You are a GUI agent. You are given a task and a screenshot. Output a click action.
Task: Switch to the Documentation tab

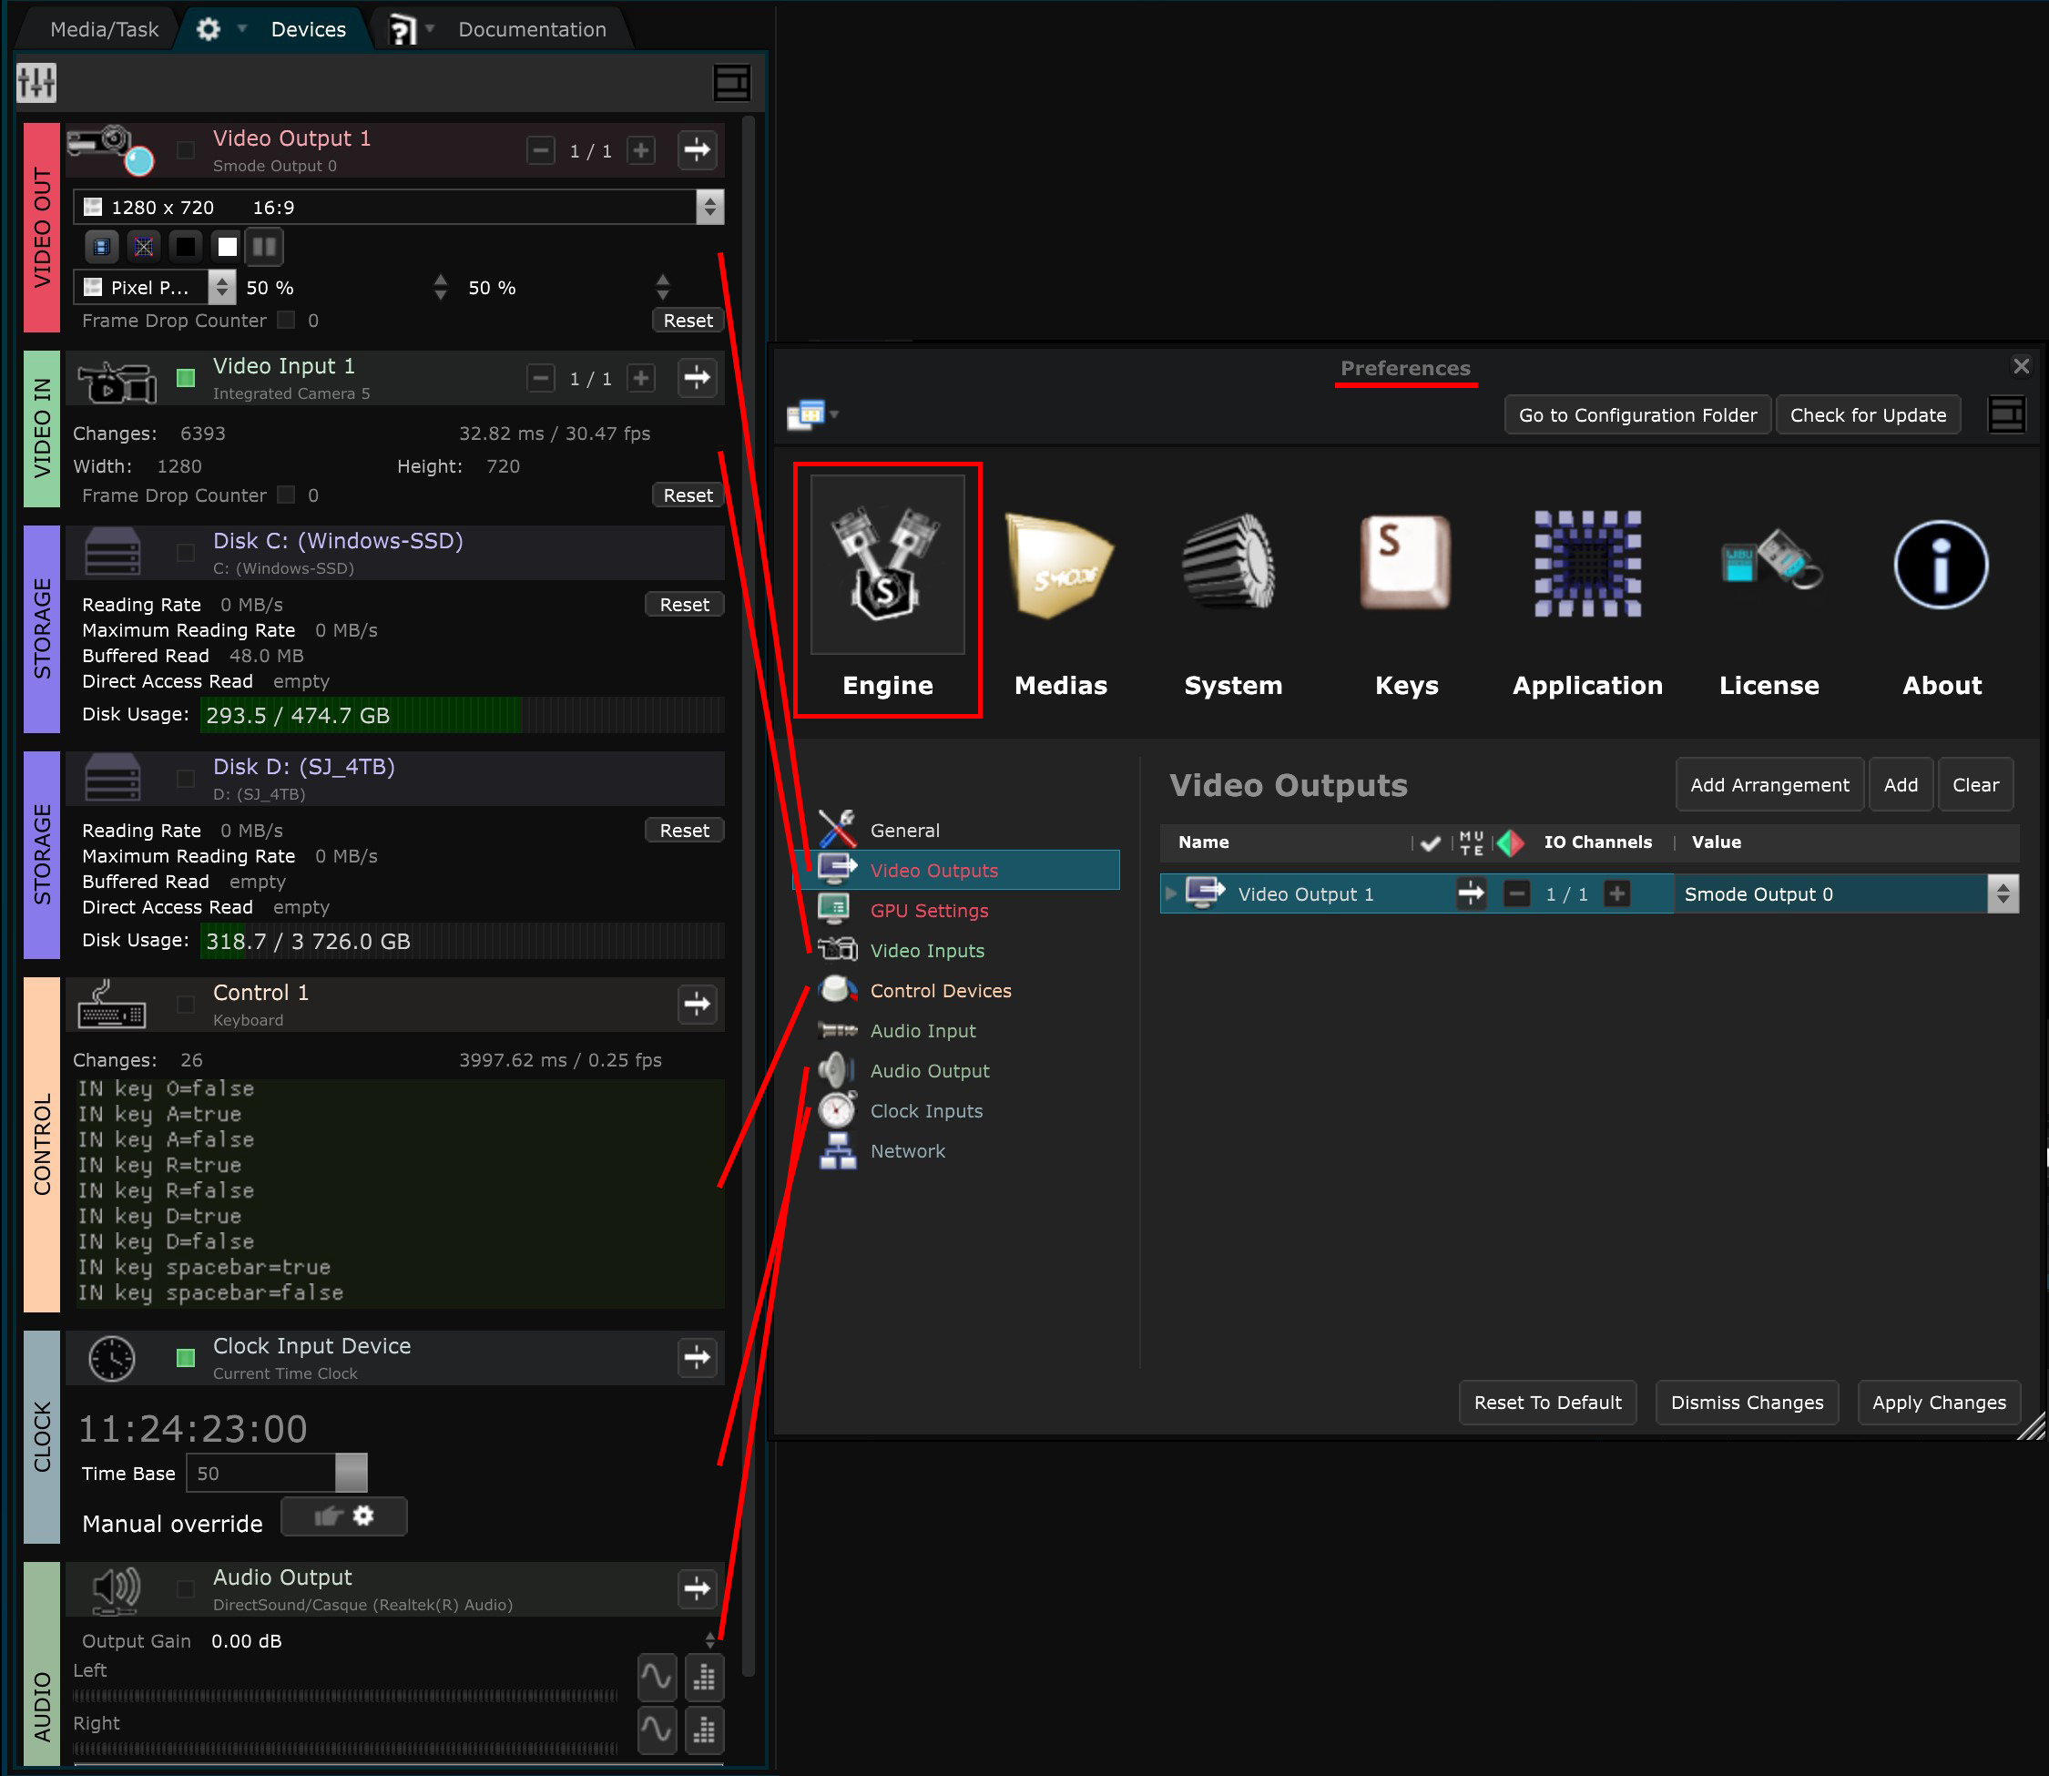531,30
